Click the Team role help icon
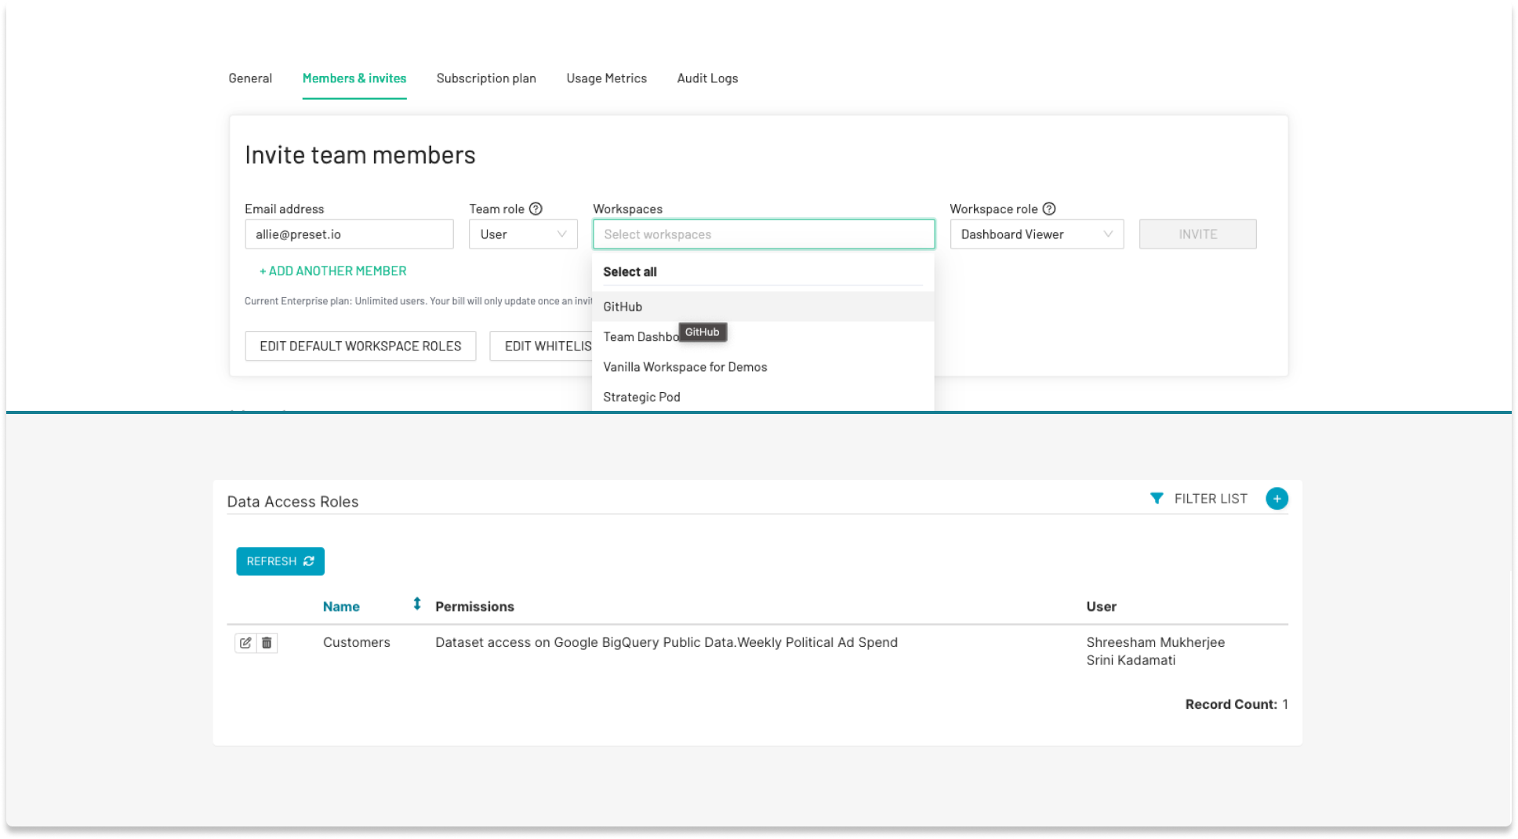This screenshot has height=839, width=1518. [536, 209]
